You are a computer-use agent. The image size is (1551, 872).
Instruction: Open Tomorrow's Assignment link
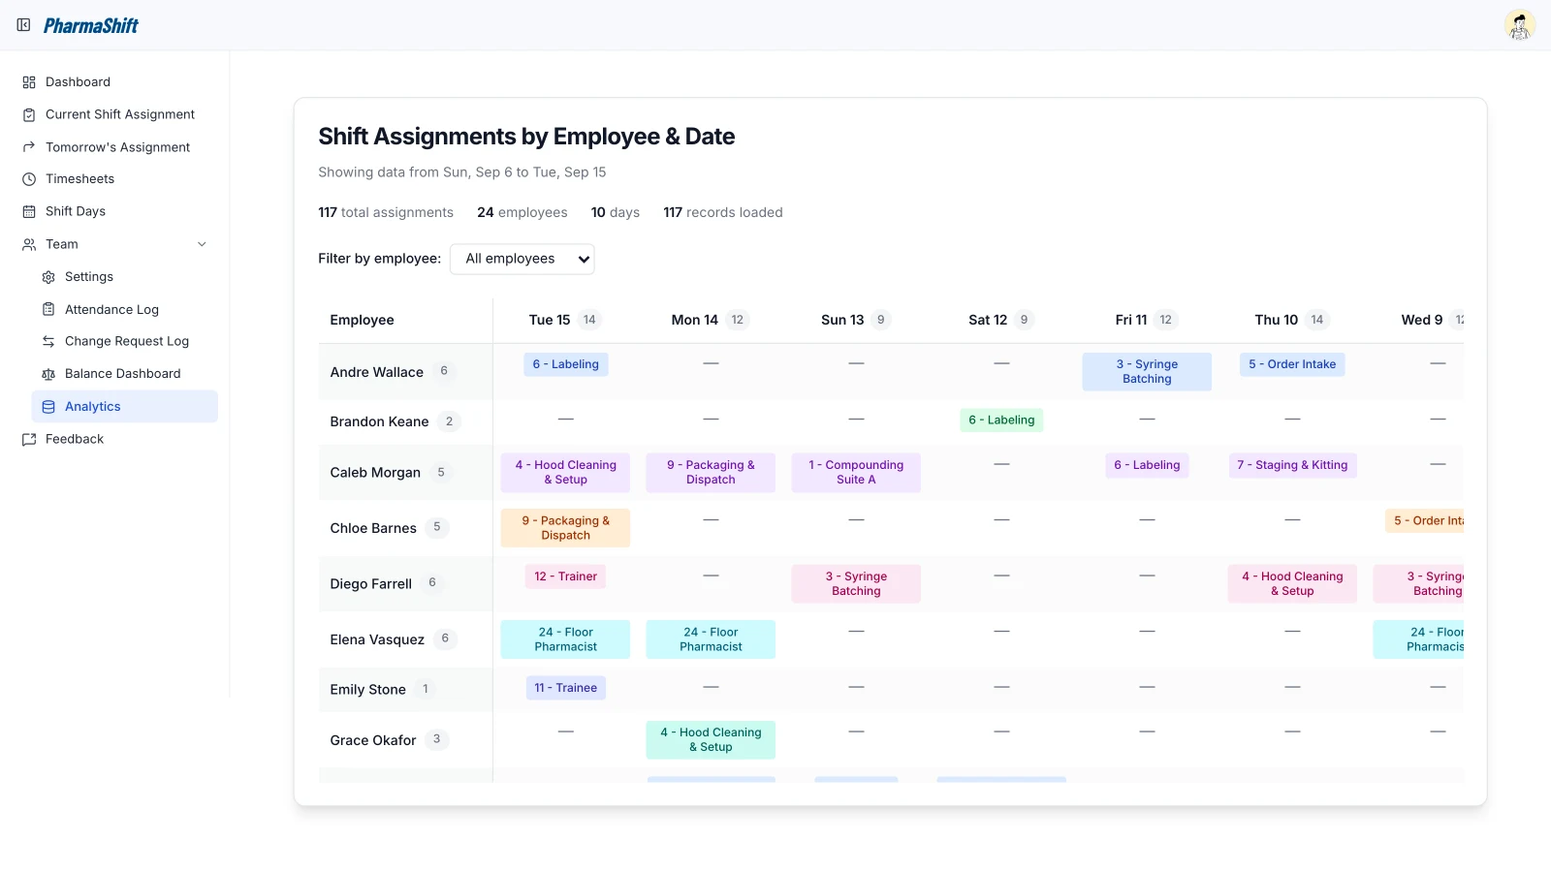click(117, 147)
